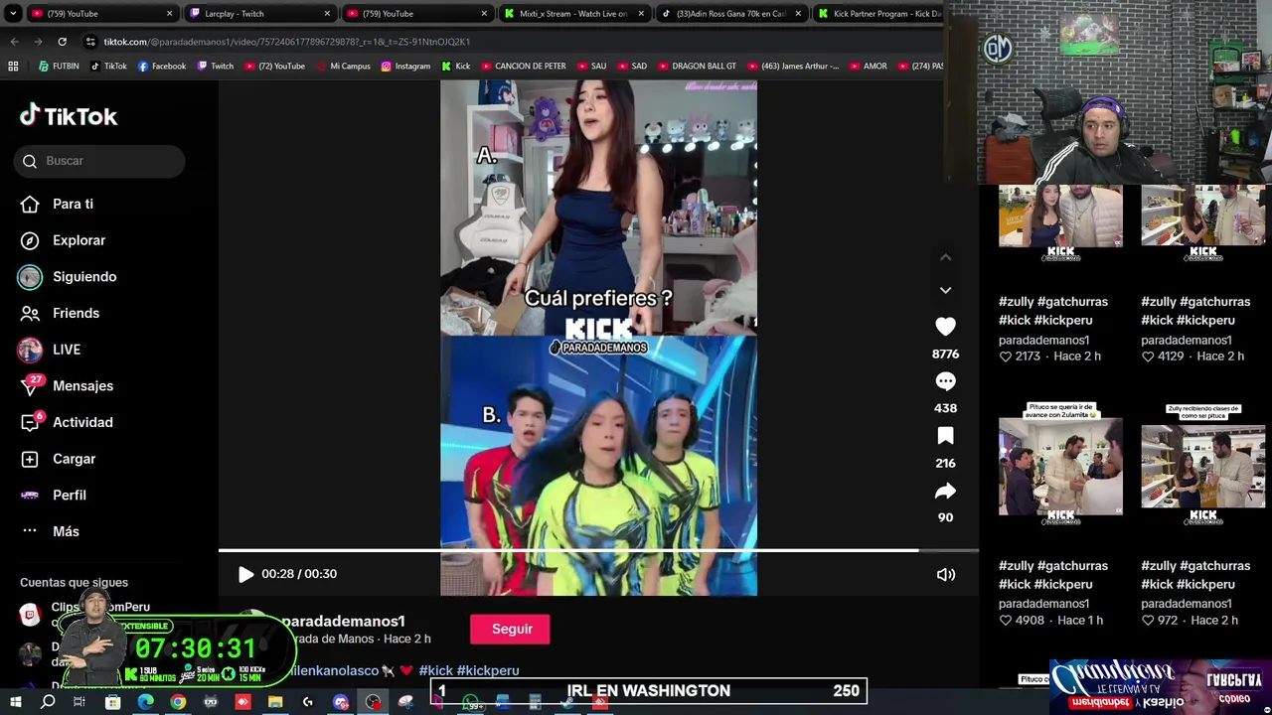Viewport: 1272px width, 715px height.
Task: Open the FUTBIN bookmark
Action: click(59, 67)
